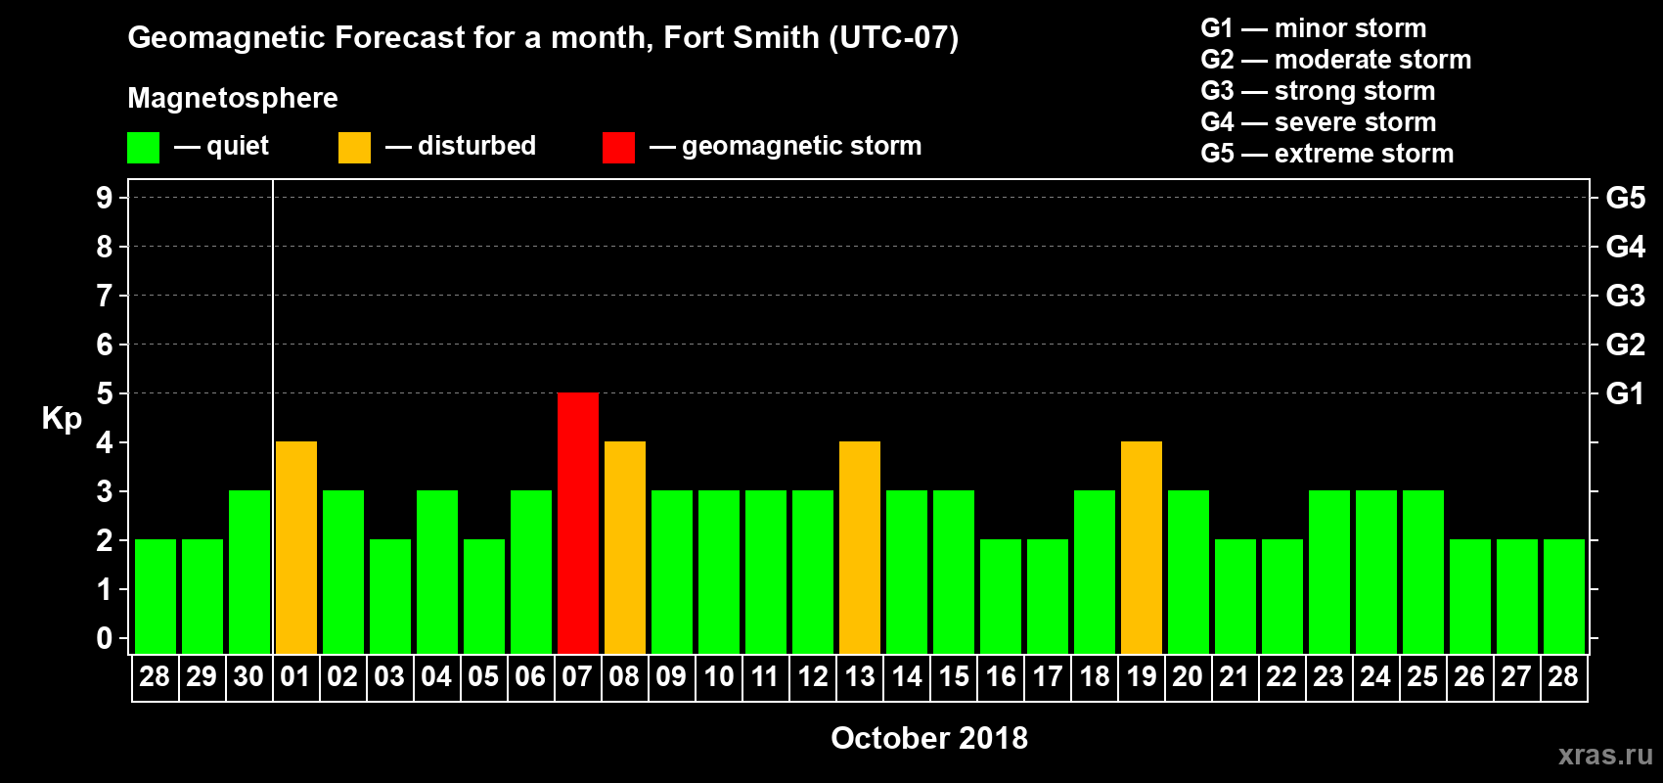Select the orange bar for October 13
The height and width of the screenshot is (783, 1663).
pyautogui.click(x=860, y=547)
